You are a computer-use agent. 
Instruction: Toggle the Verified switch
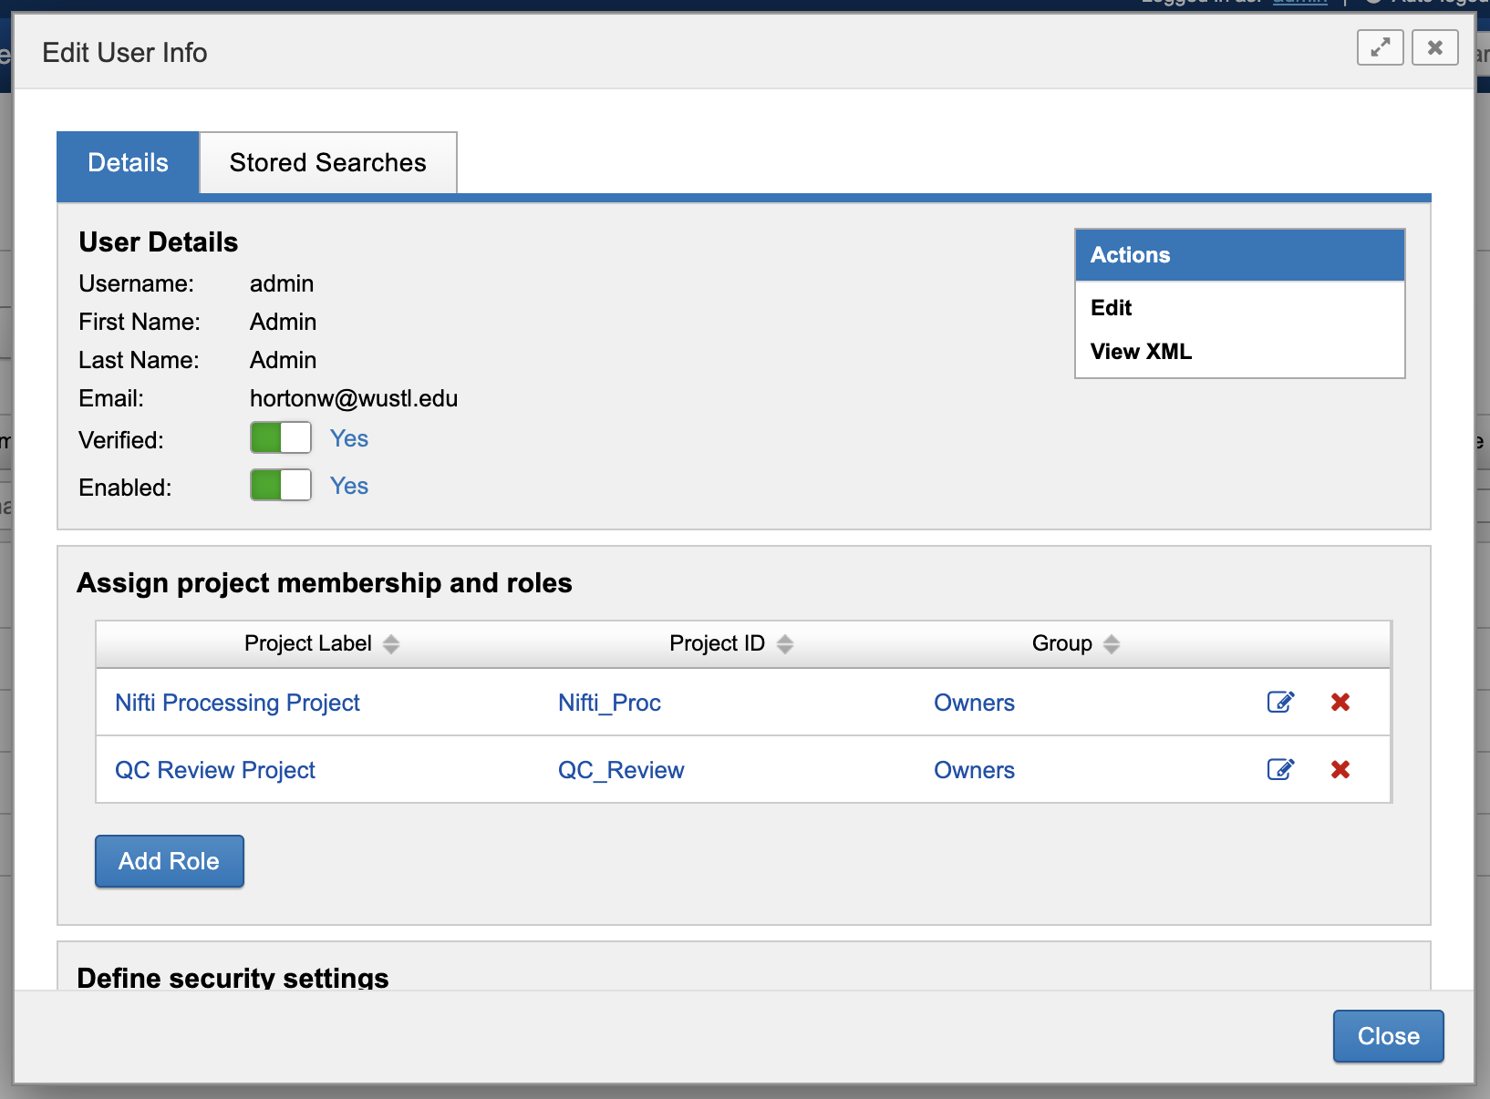pyautogui.click(x=281, y=438)
